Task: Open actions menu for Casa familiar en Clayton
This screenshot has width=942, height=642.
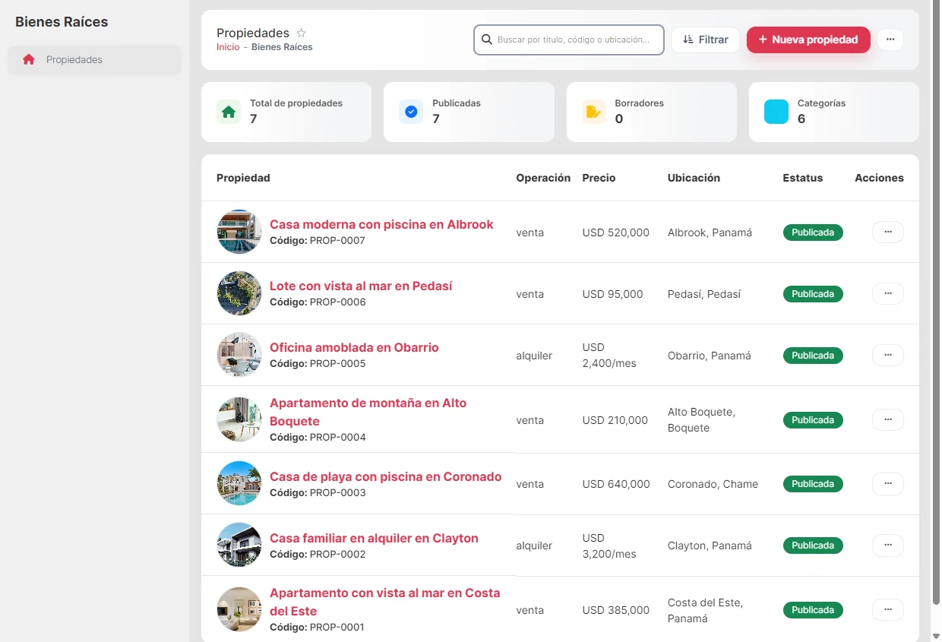Action: (888, 545)
